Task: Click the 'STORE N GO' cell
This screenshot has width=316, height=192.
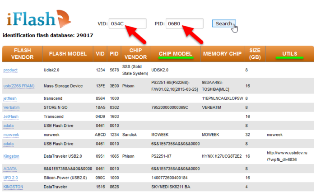Action: tap(56, 108)
